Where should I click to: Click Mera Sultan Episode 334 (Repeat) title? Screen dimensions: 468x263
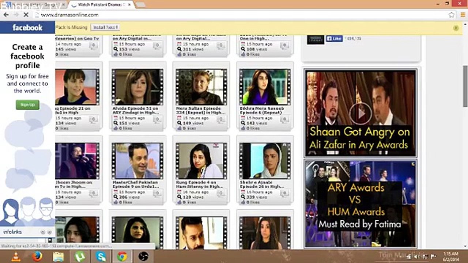click(x=200, y=111)
